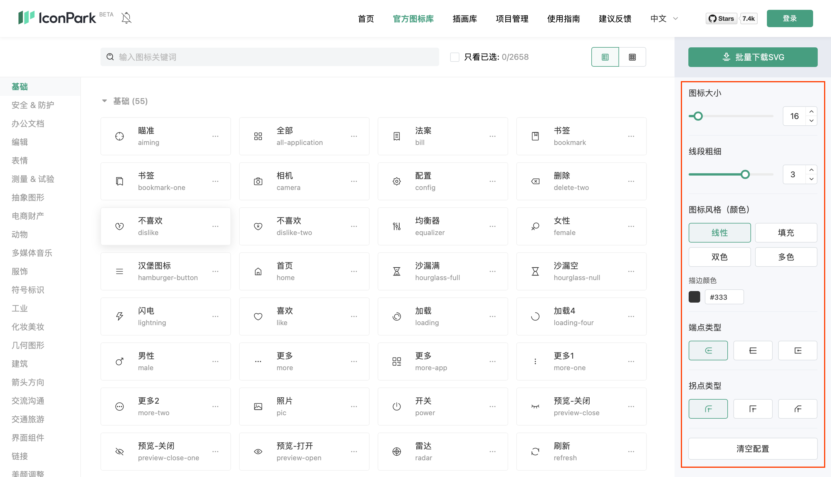This screenshot has width=831, height=477.
Task: Click the equalizer sliders icon
Action: 397,226
